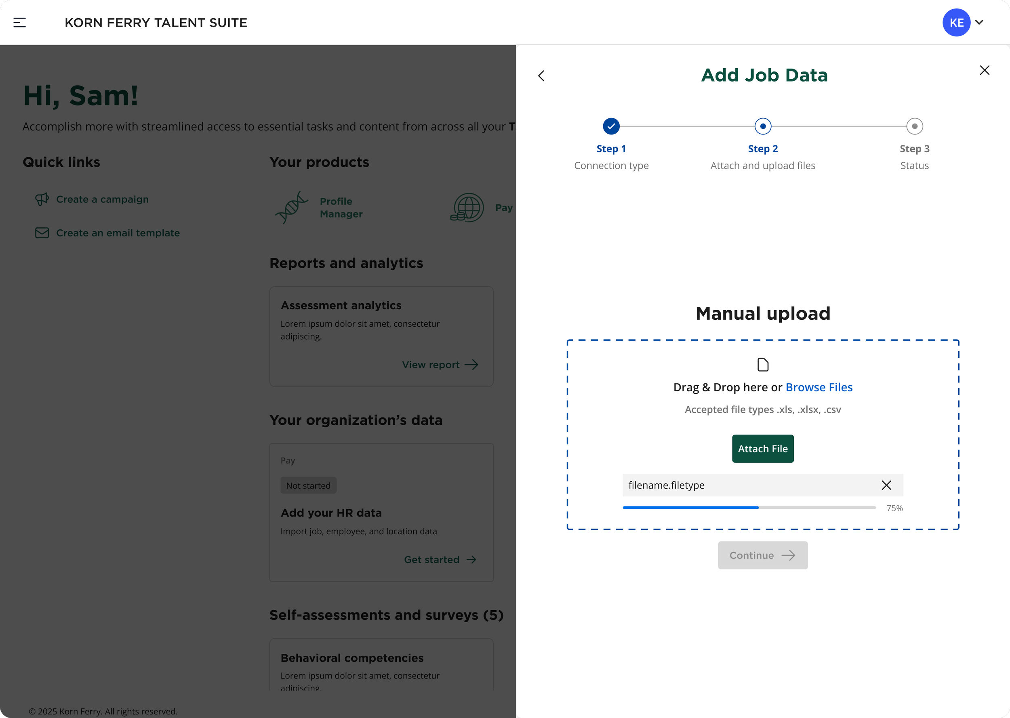Click the Attach File button

pyautogui.click(x=762, y=448)
